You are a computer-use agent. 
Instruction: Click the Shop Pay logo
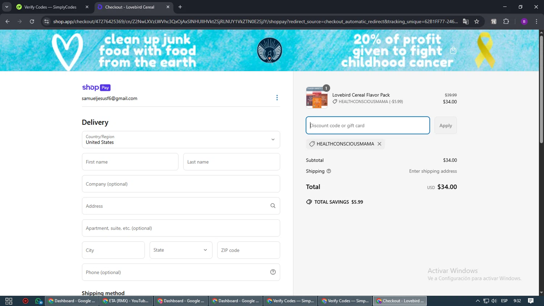coord(96,87)
